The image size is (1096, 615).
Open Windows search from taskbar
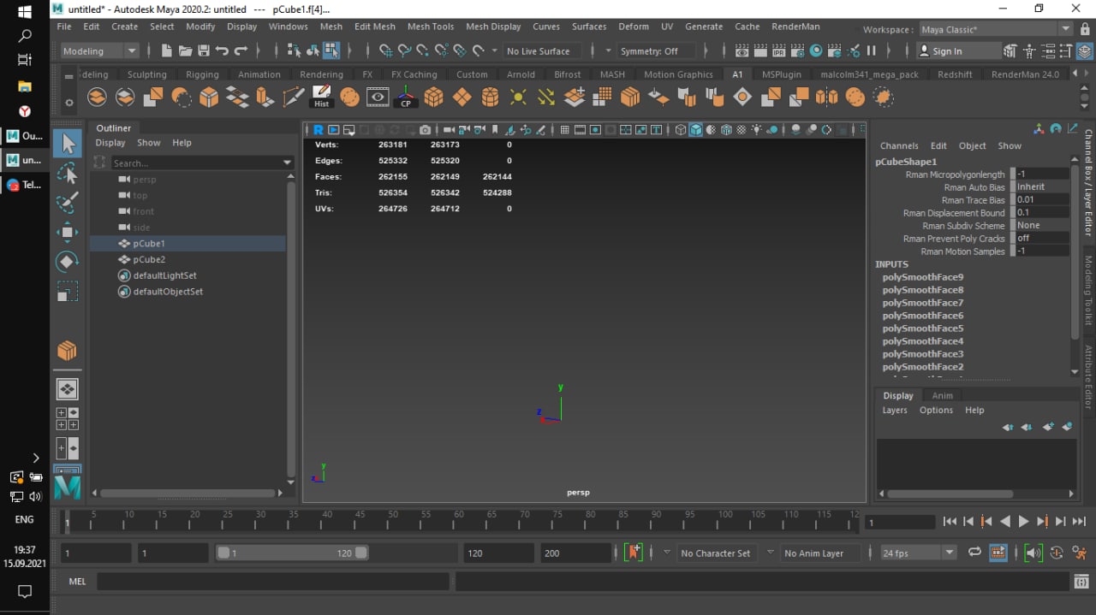(x=25, y=36)
